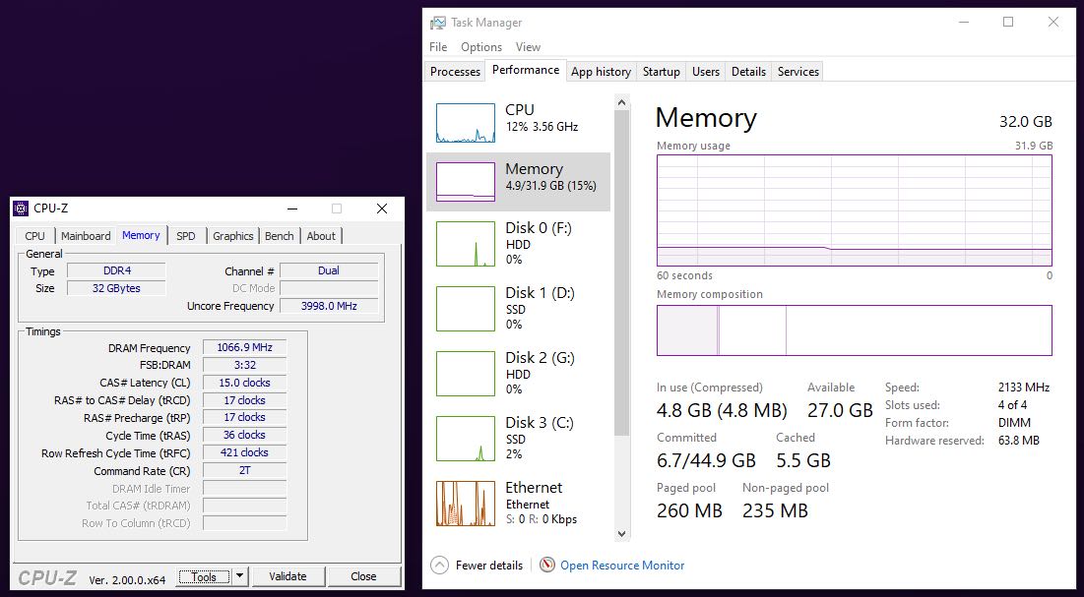Open the File menu in Task Manager
Image resolution: width=1084 pixels, height=597 pixels.
pyautogui.click(x=438, y=47)
